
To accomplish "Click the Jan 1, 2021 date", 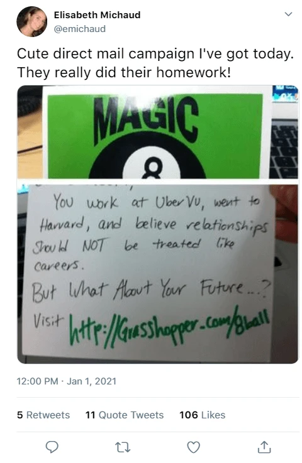I will tap(91, 381).
